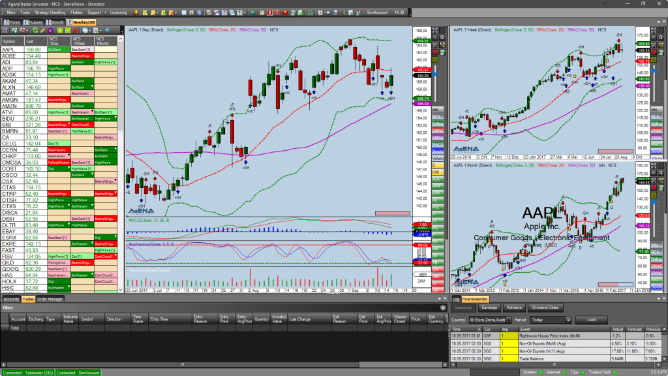Open the settings gear at the main toolbar's right end
This screenshot has height=376, width=668.
point(320,12)
